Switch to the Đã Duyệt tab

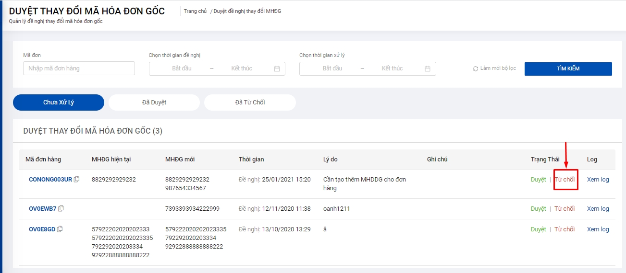click(154, 102)
